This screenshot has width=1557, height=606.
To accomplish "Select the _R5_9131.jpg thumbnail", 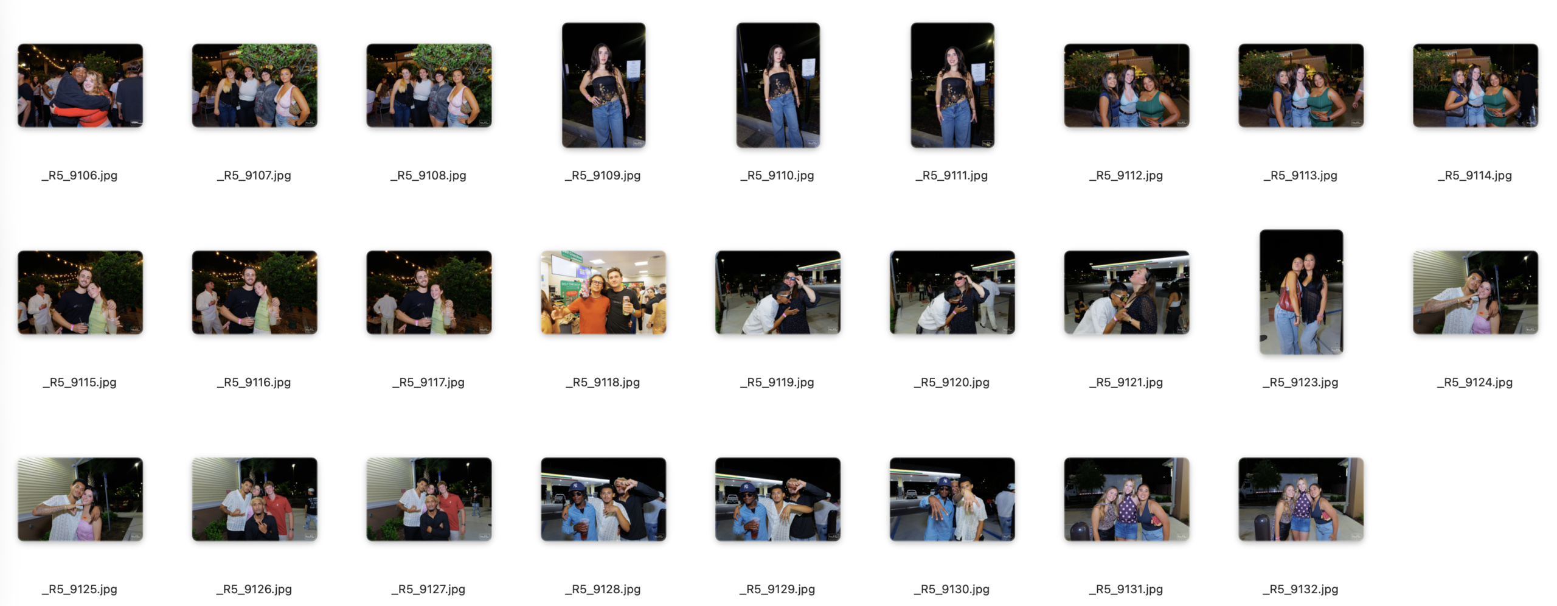I will tap(1127, 499).
